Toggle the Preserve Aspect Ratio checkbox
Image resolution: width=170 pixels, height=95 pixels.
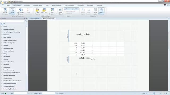pyautogui.click(x=71, y=9)
